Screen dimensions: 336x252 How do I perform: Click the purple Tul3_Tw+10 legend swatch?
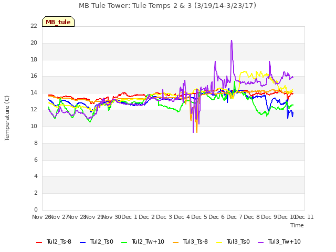(260, 242)
